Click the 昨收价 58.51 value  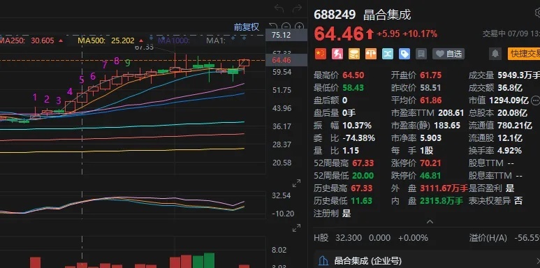pos(430,88)
